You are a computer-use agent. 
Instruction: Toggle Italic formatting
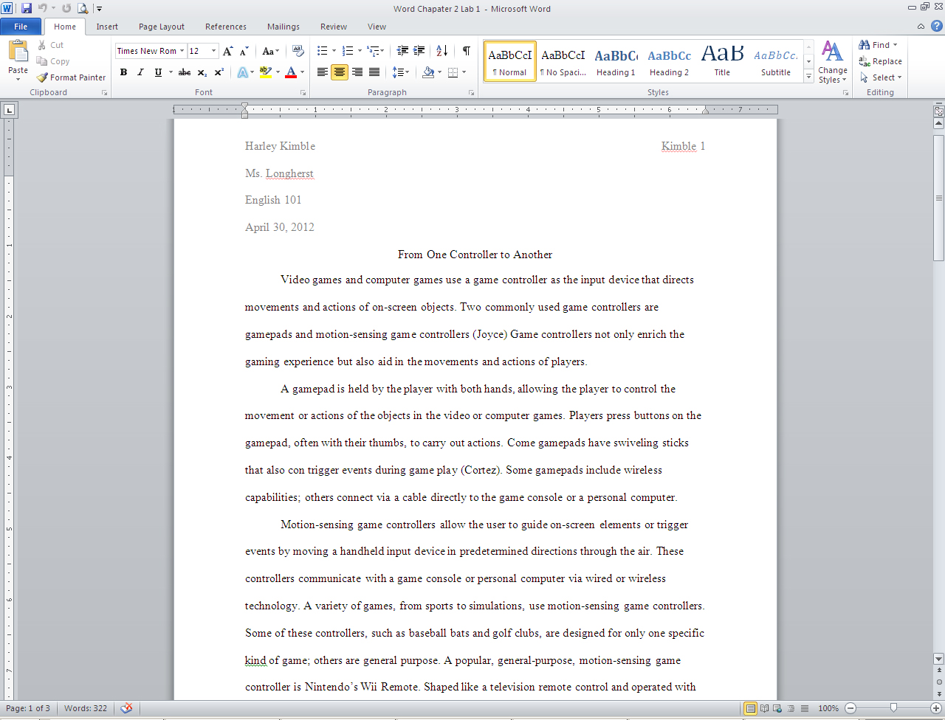(140, 72)
